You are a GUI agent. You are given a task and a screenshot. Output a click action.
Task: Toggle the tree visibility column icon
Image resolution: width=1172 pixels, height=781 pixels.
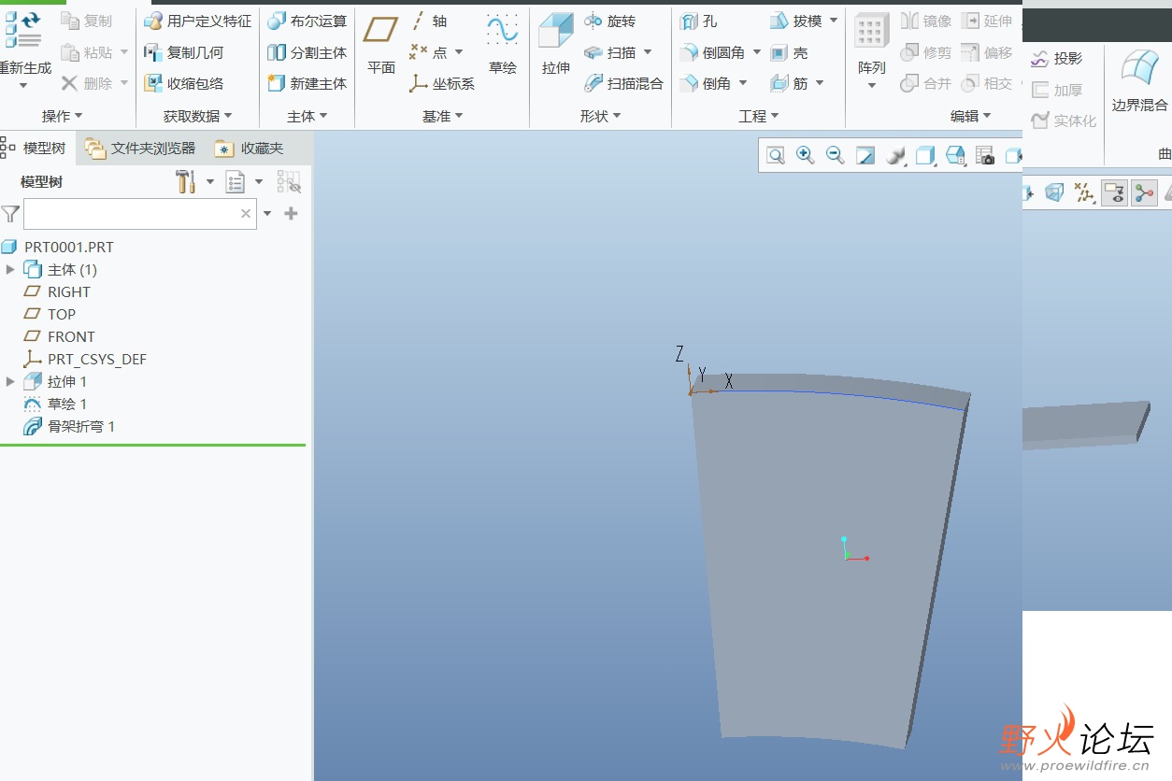[289, 181]
